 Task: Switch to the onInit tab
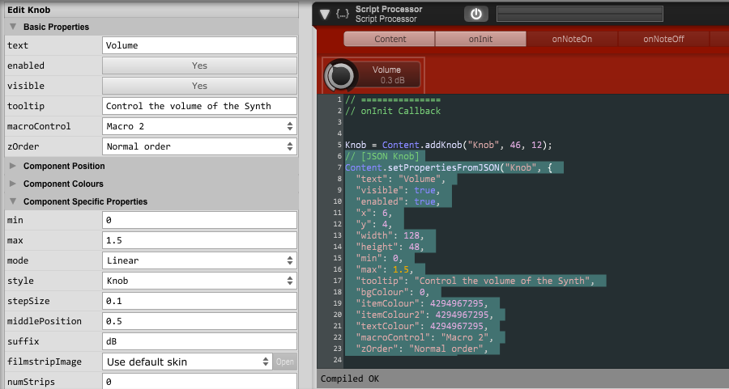[480, 39]
